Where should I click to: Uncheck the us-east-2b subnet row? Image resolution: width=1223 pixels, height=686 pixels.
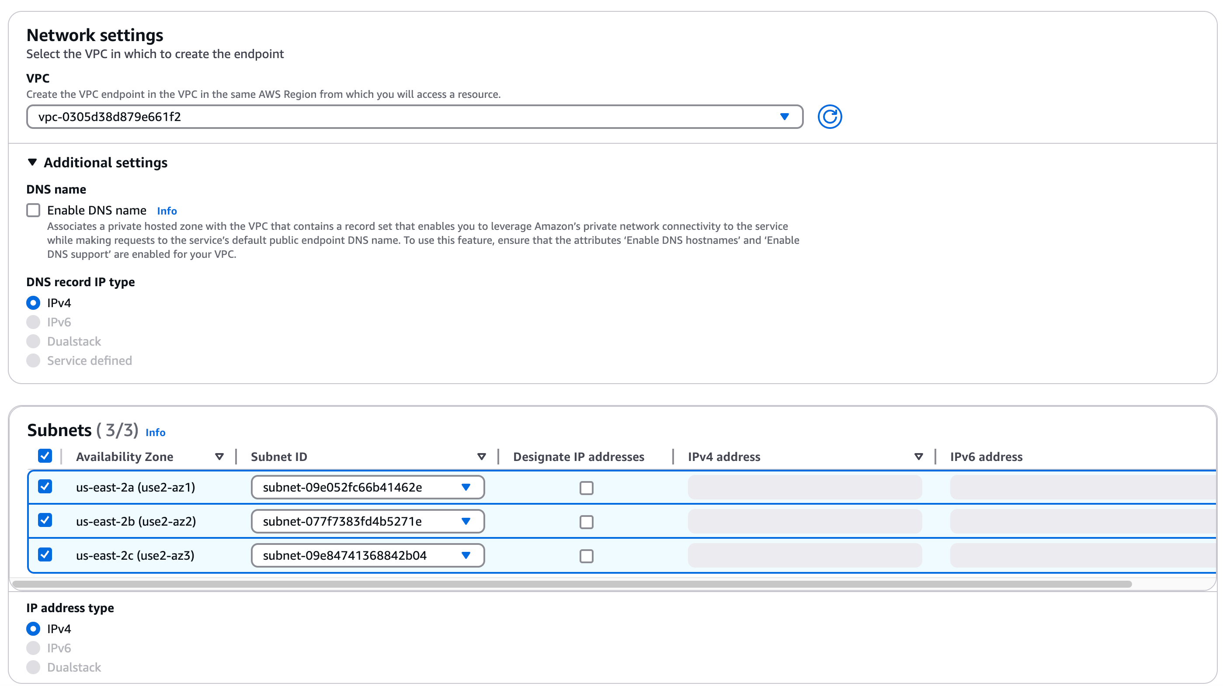point(45,521)
